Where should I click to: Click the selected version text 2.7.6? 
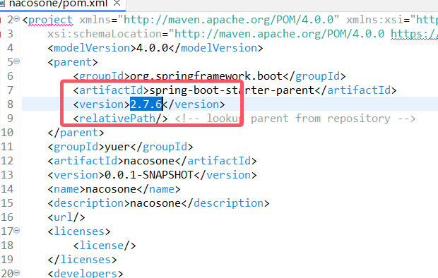[x=146, y=104]
